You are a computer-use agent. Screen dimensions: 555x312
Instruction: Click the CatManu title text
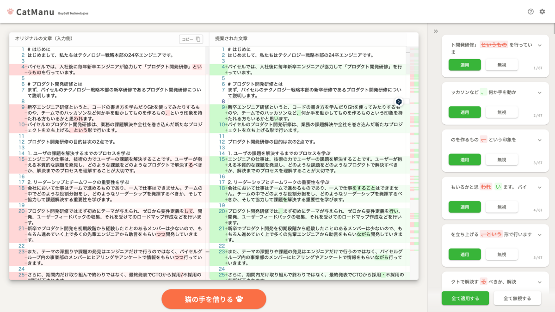[x=35, y=12]
